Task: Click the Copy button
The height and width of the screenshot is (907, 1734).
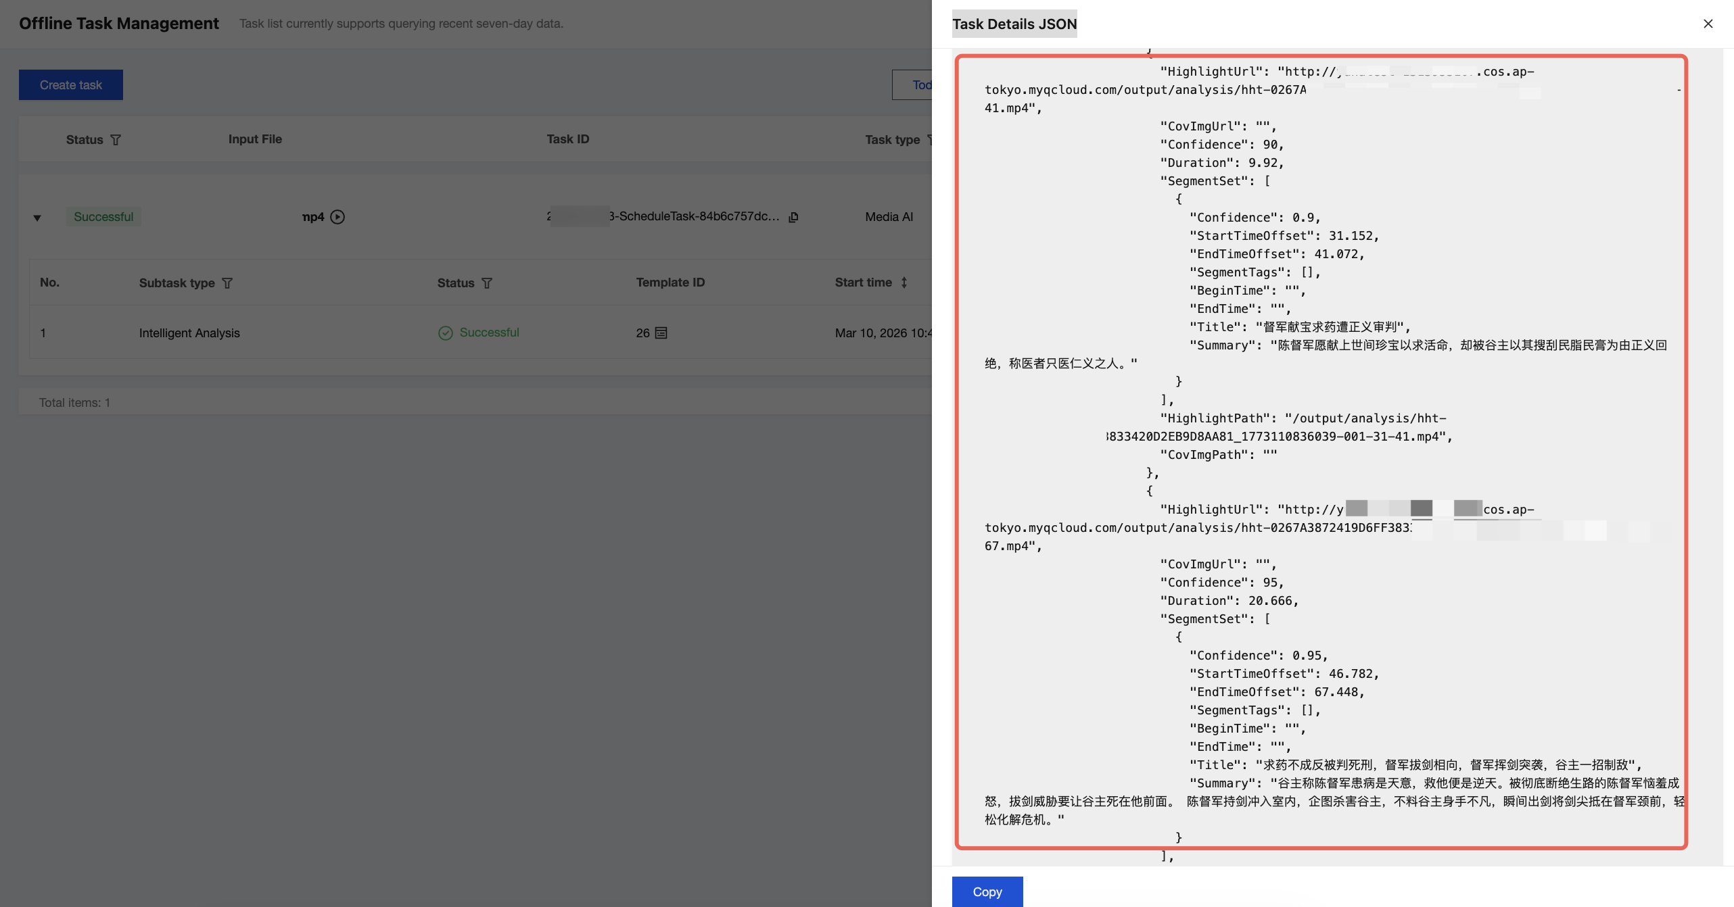Action: coord(987,891)
